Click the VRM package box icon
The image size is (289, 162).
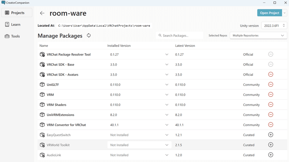click(42, 95)
